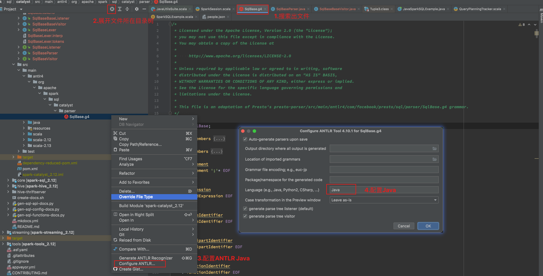Open the Refactor submenu

click(x=154, y=173)
